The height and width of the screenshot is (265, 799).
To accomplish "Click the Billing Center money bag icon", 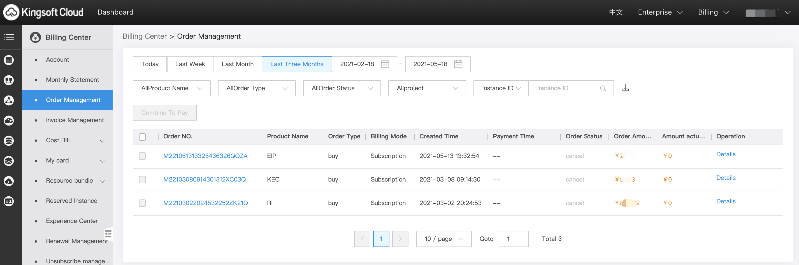I will pos(35,37).
